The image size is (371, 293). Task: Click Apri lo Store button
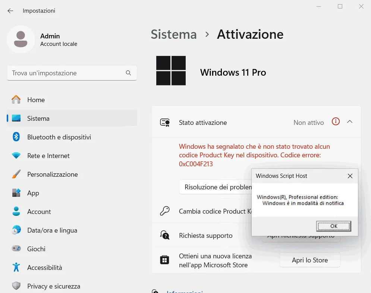click(x=309, y=260)
